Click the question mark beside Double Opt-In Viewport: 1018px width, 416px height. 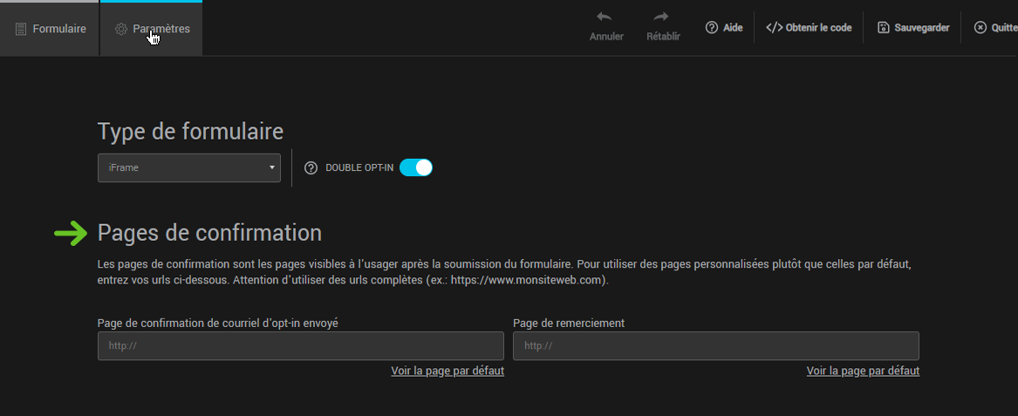[x=311, y=168]
